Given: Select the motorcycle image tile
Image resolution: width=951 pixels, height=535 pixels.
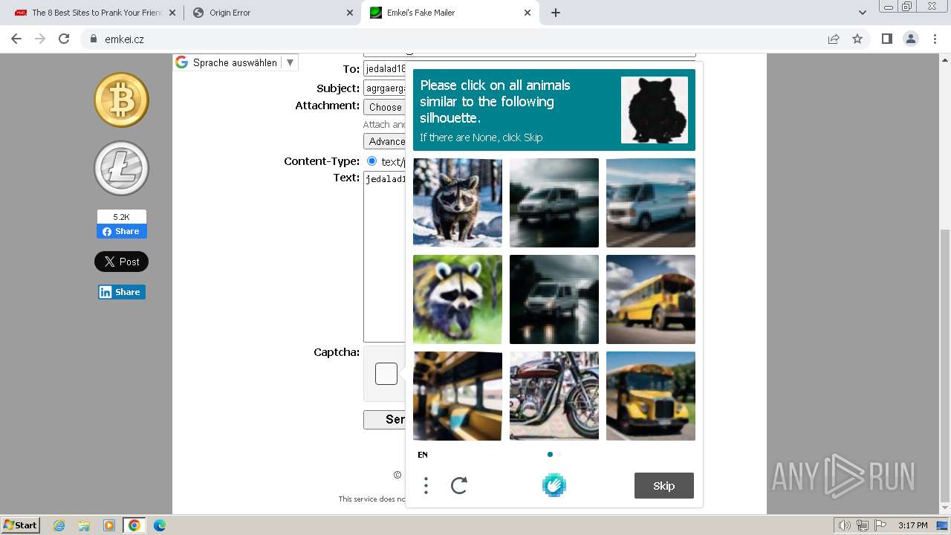Looking at the screenshot, I should tap(554, 396).
